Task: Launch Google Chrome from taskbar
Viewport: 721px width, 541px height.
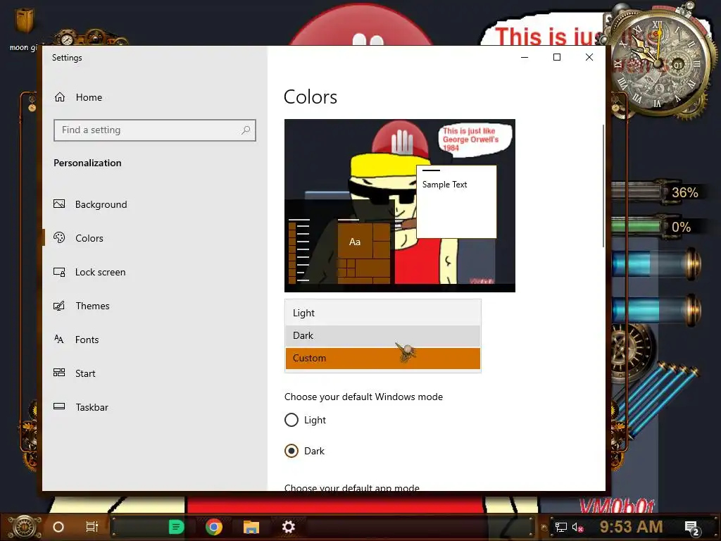Action: coord(214,527)
